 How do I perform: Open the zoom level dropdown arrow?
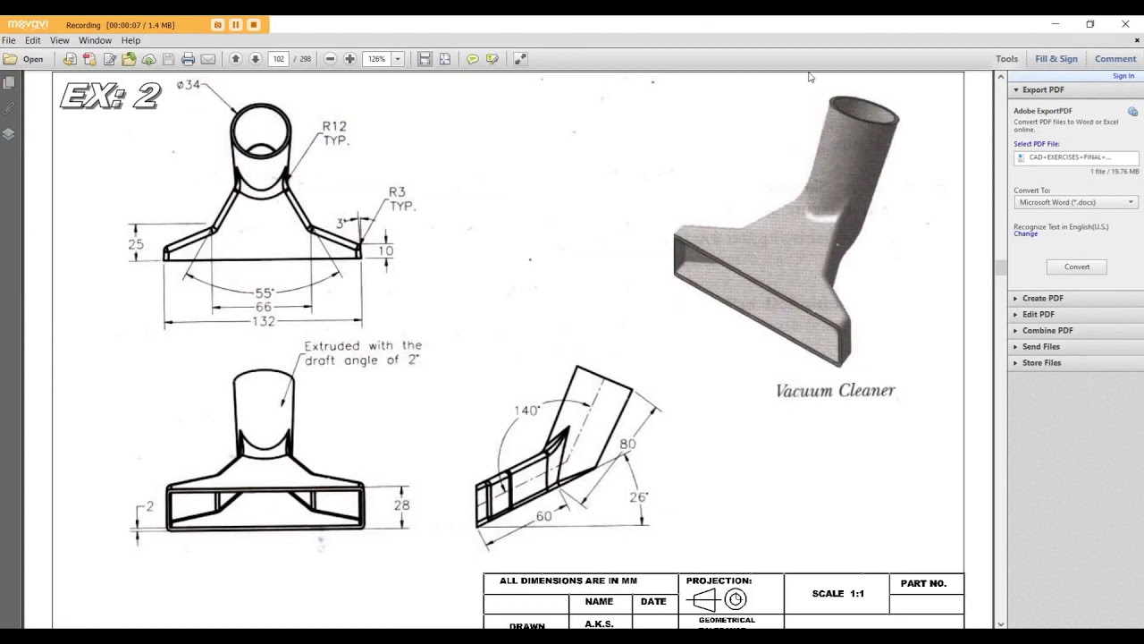[398, 59]
